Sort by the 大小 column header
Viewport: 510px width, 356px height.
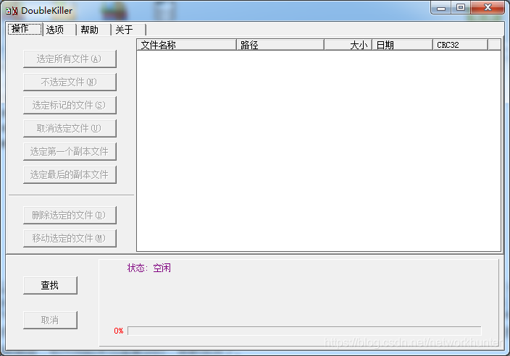click(348, 45)
